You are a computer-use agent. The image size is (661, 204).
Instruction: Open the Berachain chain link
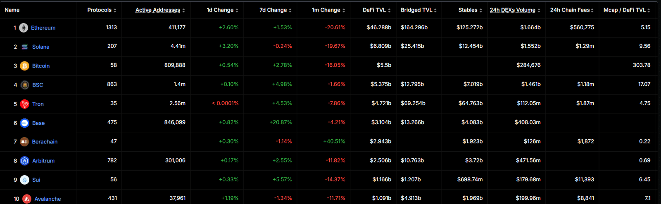(45, 142)
